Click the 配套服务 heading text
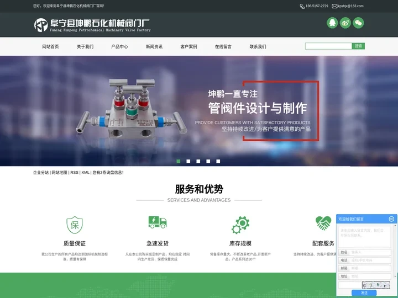Image resolution: width=398 pixels, height=298 pixels. click(x=323, y=243)
